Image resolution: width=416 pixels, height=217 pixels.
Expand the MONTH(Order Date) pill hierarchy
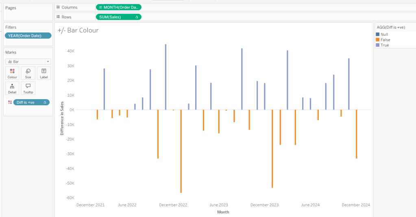click(x=100, y=7)
